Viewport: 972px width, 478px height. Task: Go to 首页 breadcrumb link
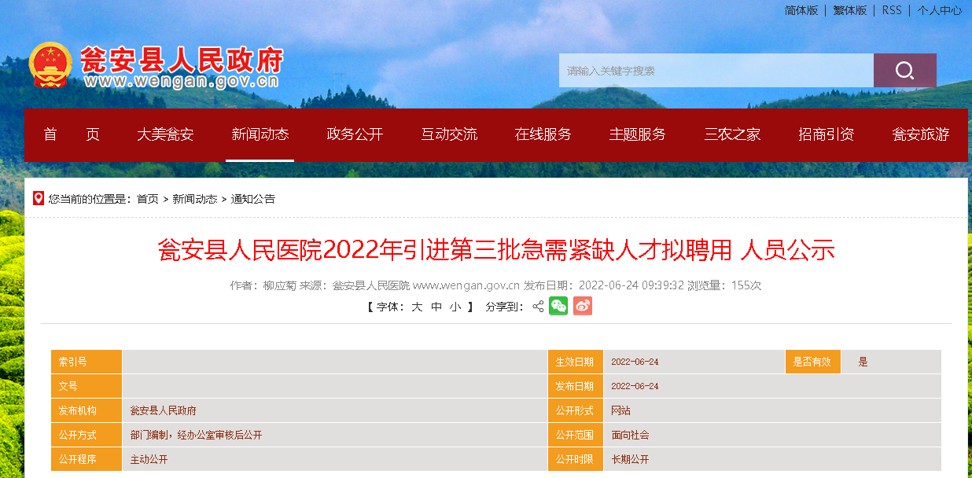pos(148,199)
